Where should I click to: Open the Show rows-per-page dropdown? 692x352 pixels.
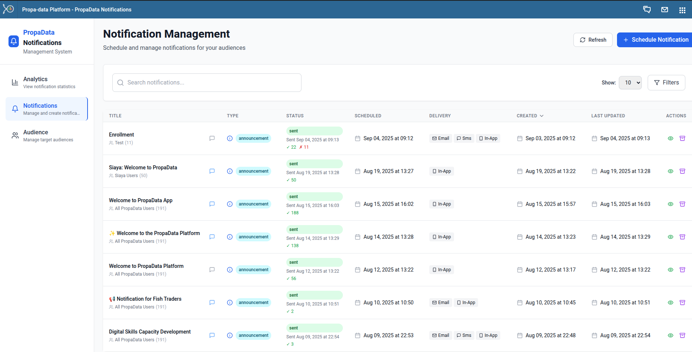coord(630,83)
